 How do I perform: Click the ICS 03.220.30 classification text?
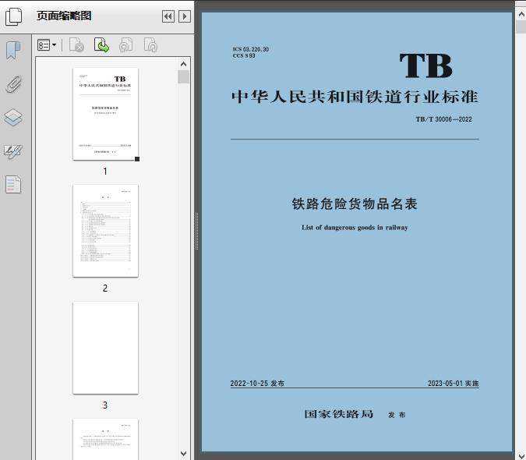click(251, 49)
